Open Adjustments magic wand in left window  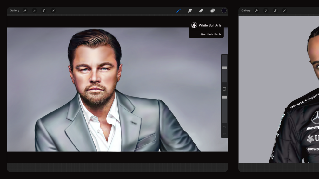[34, 10]
